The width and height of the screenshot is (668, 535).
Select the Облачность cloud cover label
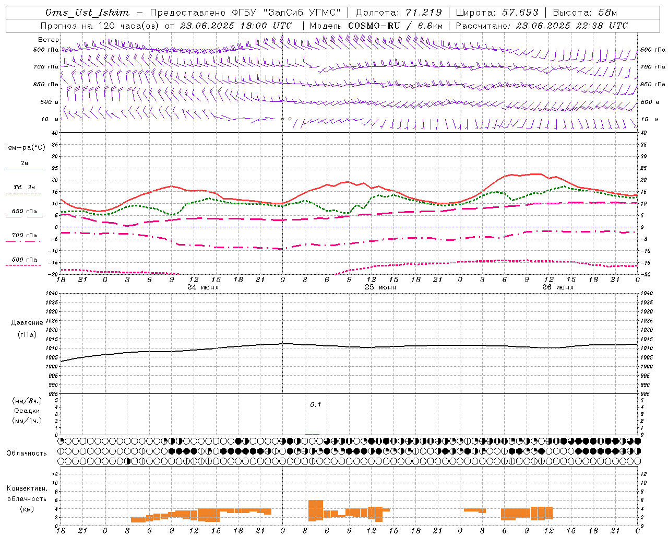point(27,453)
